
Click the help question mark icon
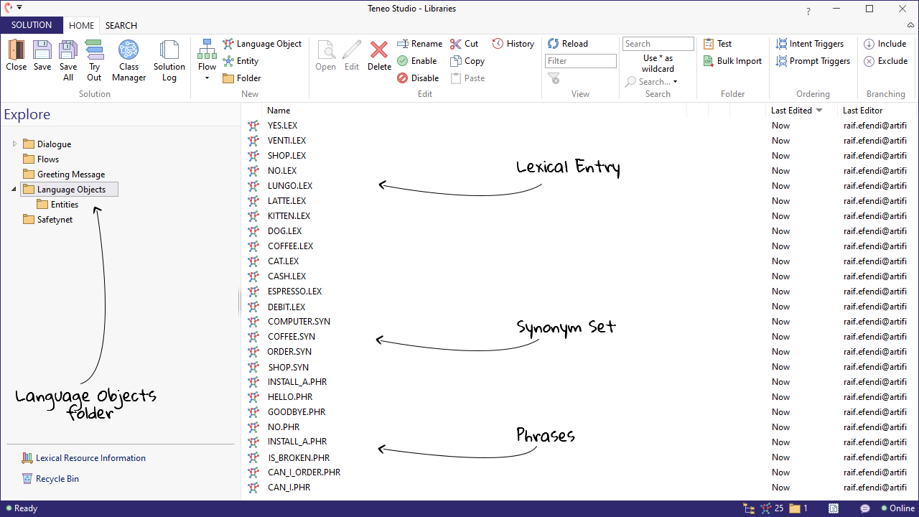point(809,11)
